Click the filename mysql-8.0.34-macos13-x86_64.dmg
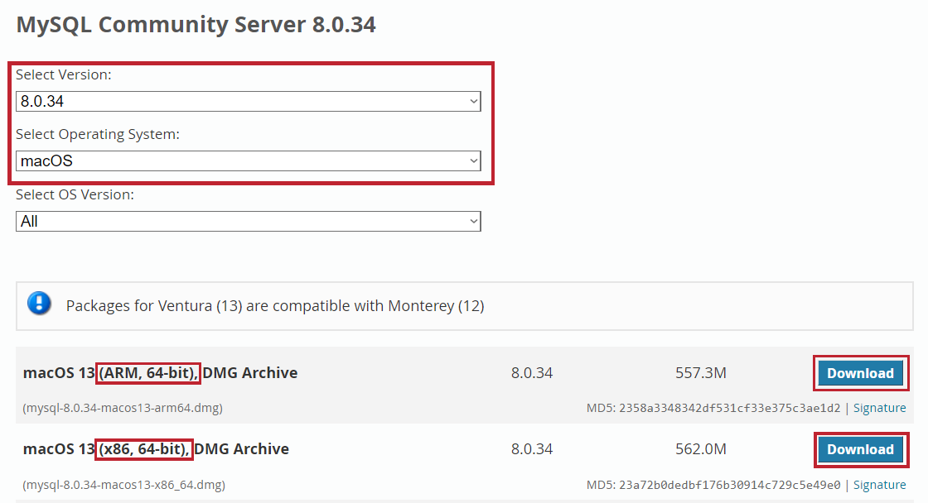Image resolution: width=928 pixels, height=503 pixels. 123,485
